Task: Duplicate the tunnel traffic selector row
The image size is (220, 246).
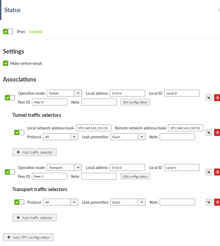Action: pos(208,132)
